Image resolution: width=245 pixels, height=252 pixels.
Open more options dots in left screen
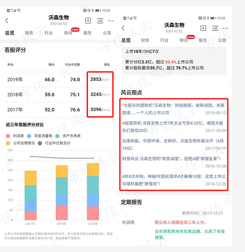pyautogui.click(x=111, y=21)
